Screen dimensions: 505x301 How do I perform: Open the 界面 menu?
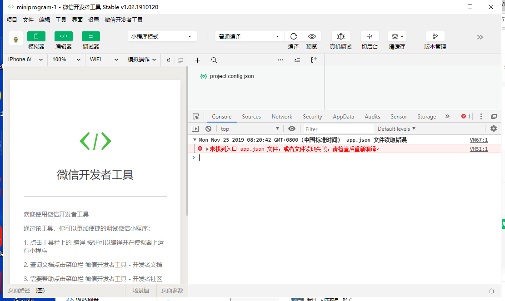click(77, 20)
